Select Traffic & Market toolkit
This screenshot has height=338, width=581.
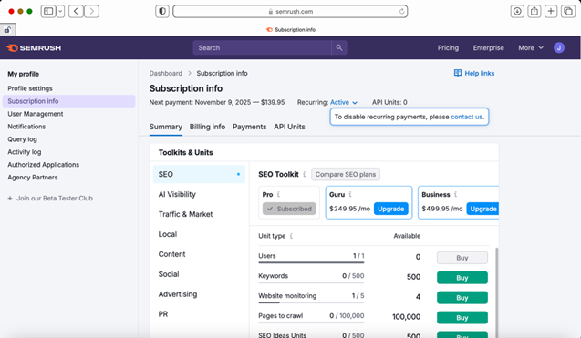[x=199, y=214]
